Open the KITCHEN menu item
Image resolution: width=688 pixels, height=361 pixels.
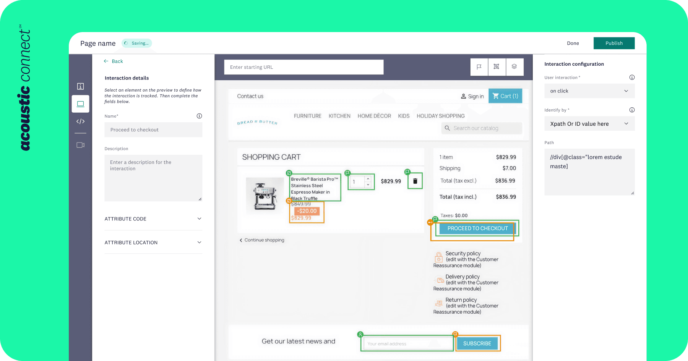point(339,116)
